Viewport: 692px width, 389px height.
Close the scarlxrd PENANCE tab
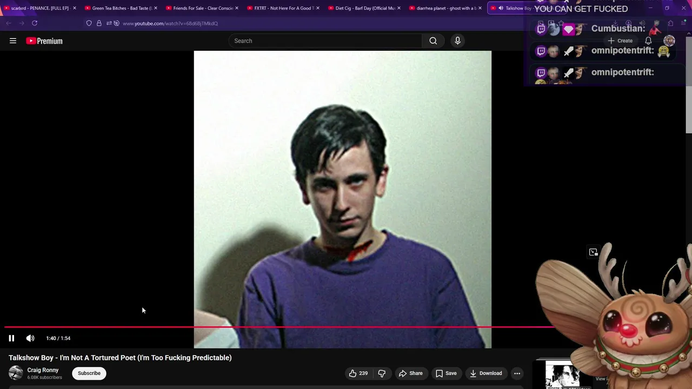[74, 8]
